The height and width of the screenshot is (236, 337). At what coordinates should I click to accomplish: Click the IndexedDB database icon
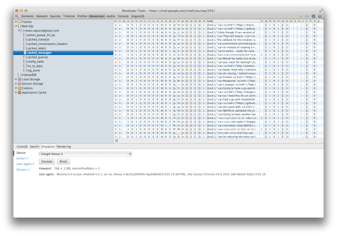coord(20,75)
